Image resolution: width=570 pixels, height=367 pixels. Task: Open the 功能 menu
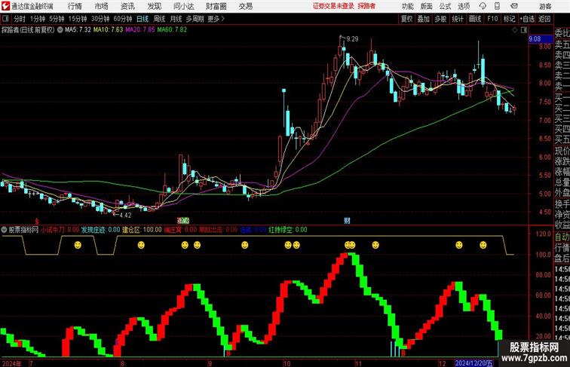(408, 6)
